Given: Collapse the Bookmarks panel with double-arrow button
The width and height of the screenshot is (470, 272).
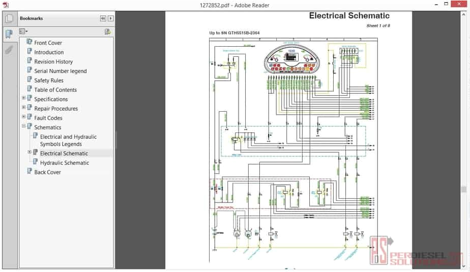Looking at the screenshot, I should coord(103,18).
